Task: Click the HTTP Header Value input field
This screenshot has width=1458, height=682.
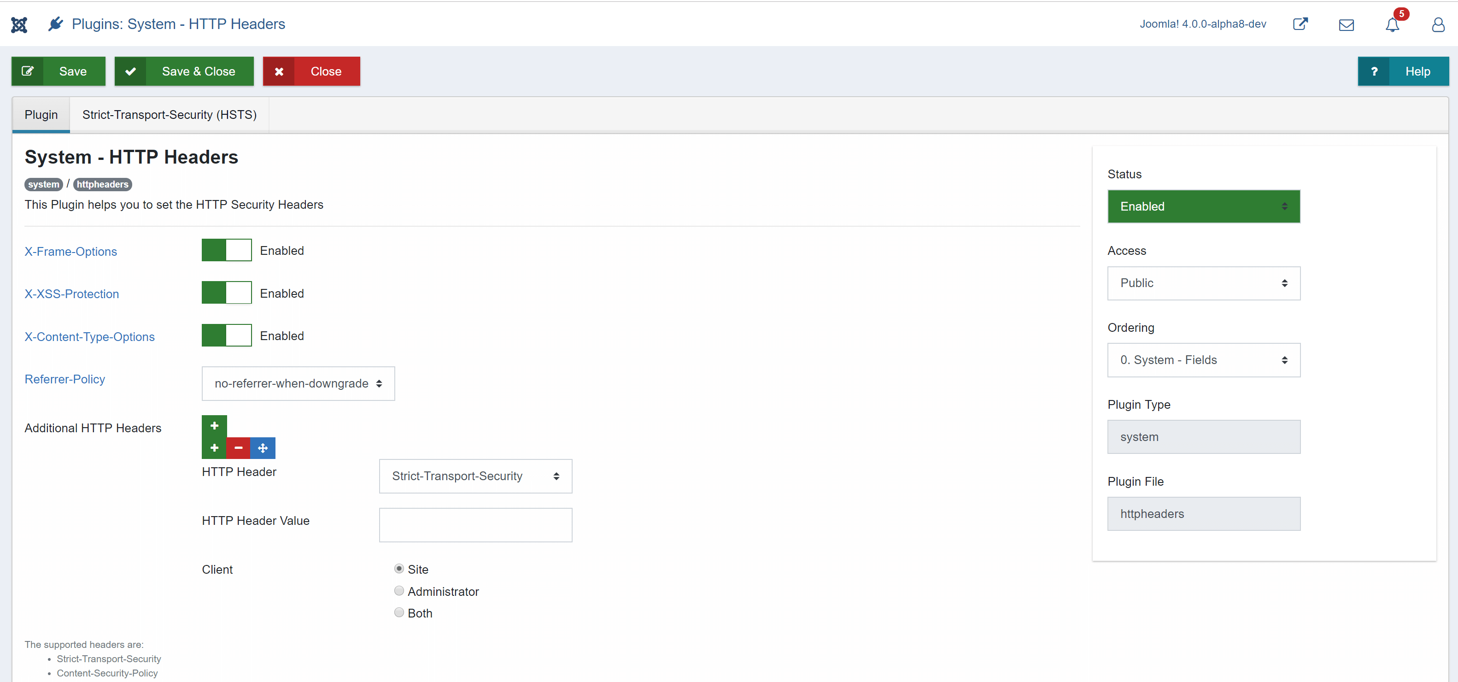Action: (475, 525)
